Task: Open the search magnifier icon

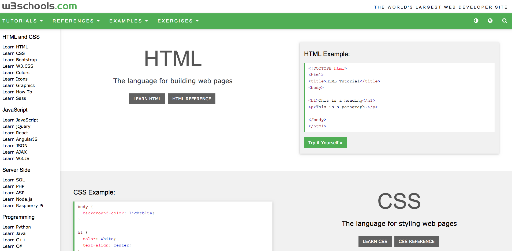Action: pyautogui.click(x=505, y=21)
